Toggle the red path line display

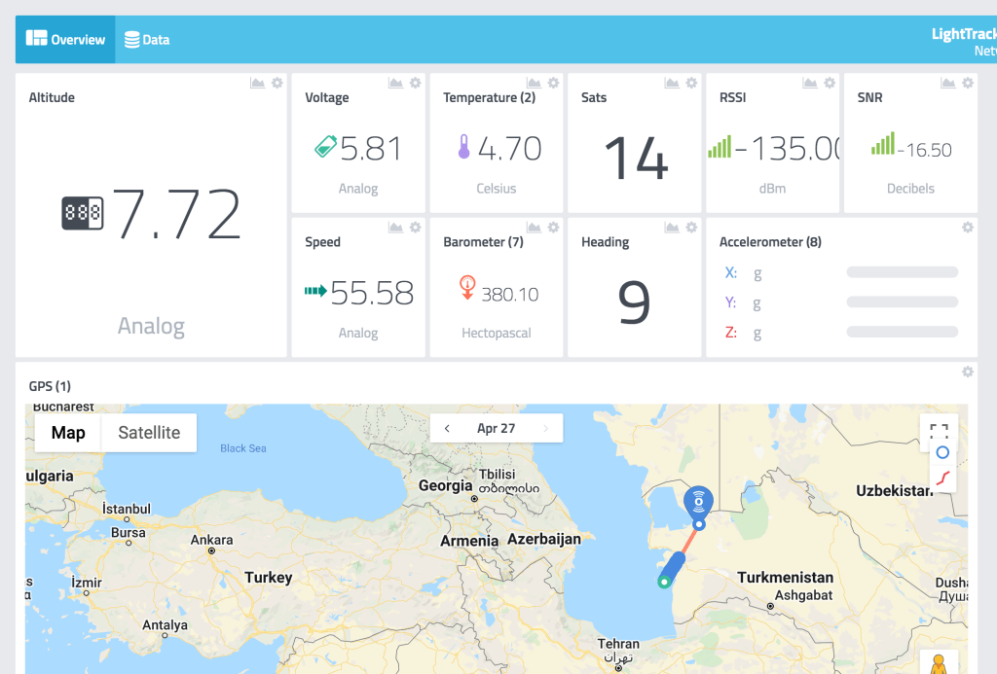coord(942,478)
